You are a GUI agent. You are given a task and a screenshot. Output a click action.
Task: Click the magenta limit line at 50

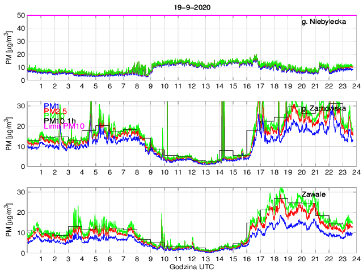coord(192,15)
